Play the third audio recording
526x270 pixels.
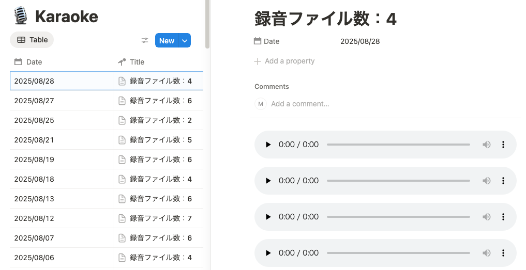click(268, 217)
